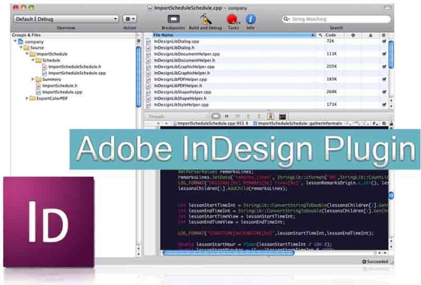The image size is (421, 285).
Task: Open the Breakpoints toolbar button
Action: click(x=174, y=19)
